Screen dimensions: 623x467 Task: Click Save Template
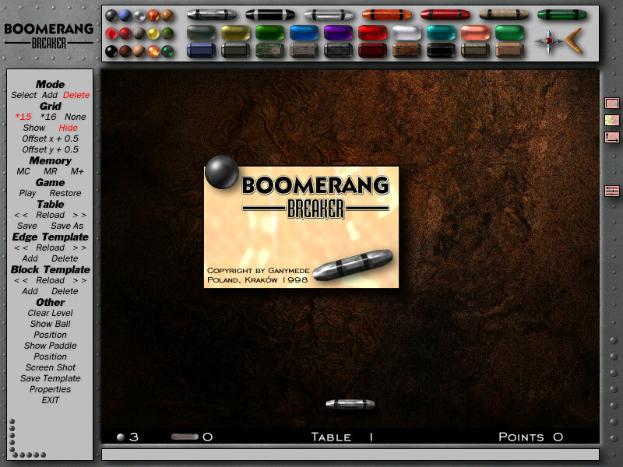click(50, 378)
